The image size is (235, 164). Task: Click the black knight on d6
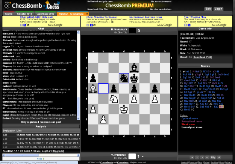tap(124, 78)
